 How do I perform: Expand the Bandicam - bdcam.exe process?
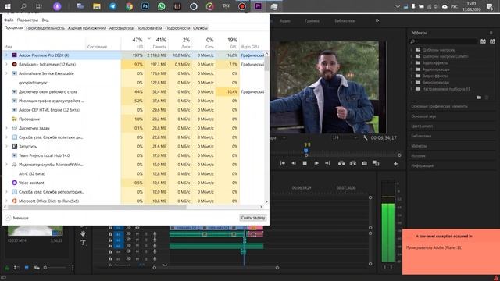pos(6,64)
